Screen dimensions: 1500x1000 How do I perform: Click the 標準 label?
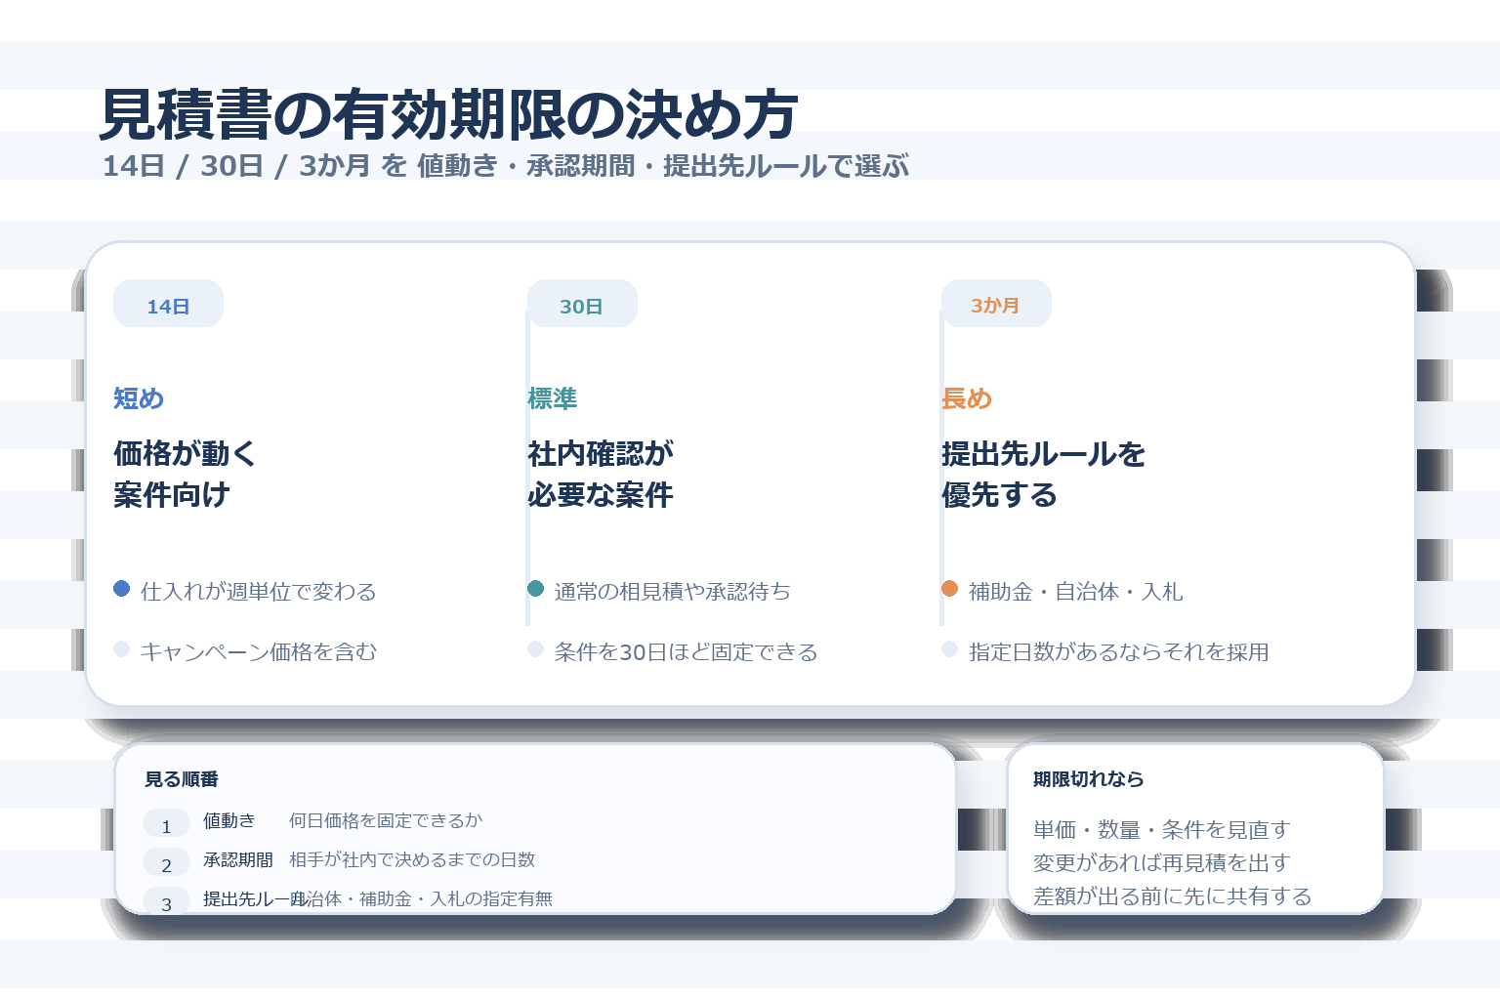tap(553, 398)
